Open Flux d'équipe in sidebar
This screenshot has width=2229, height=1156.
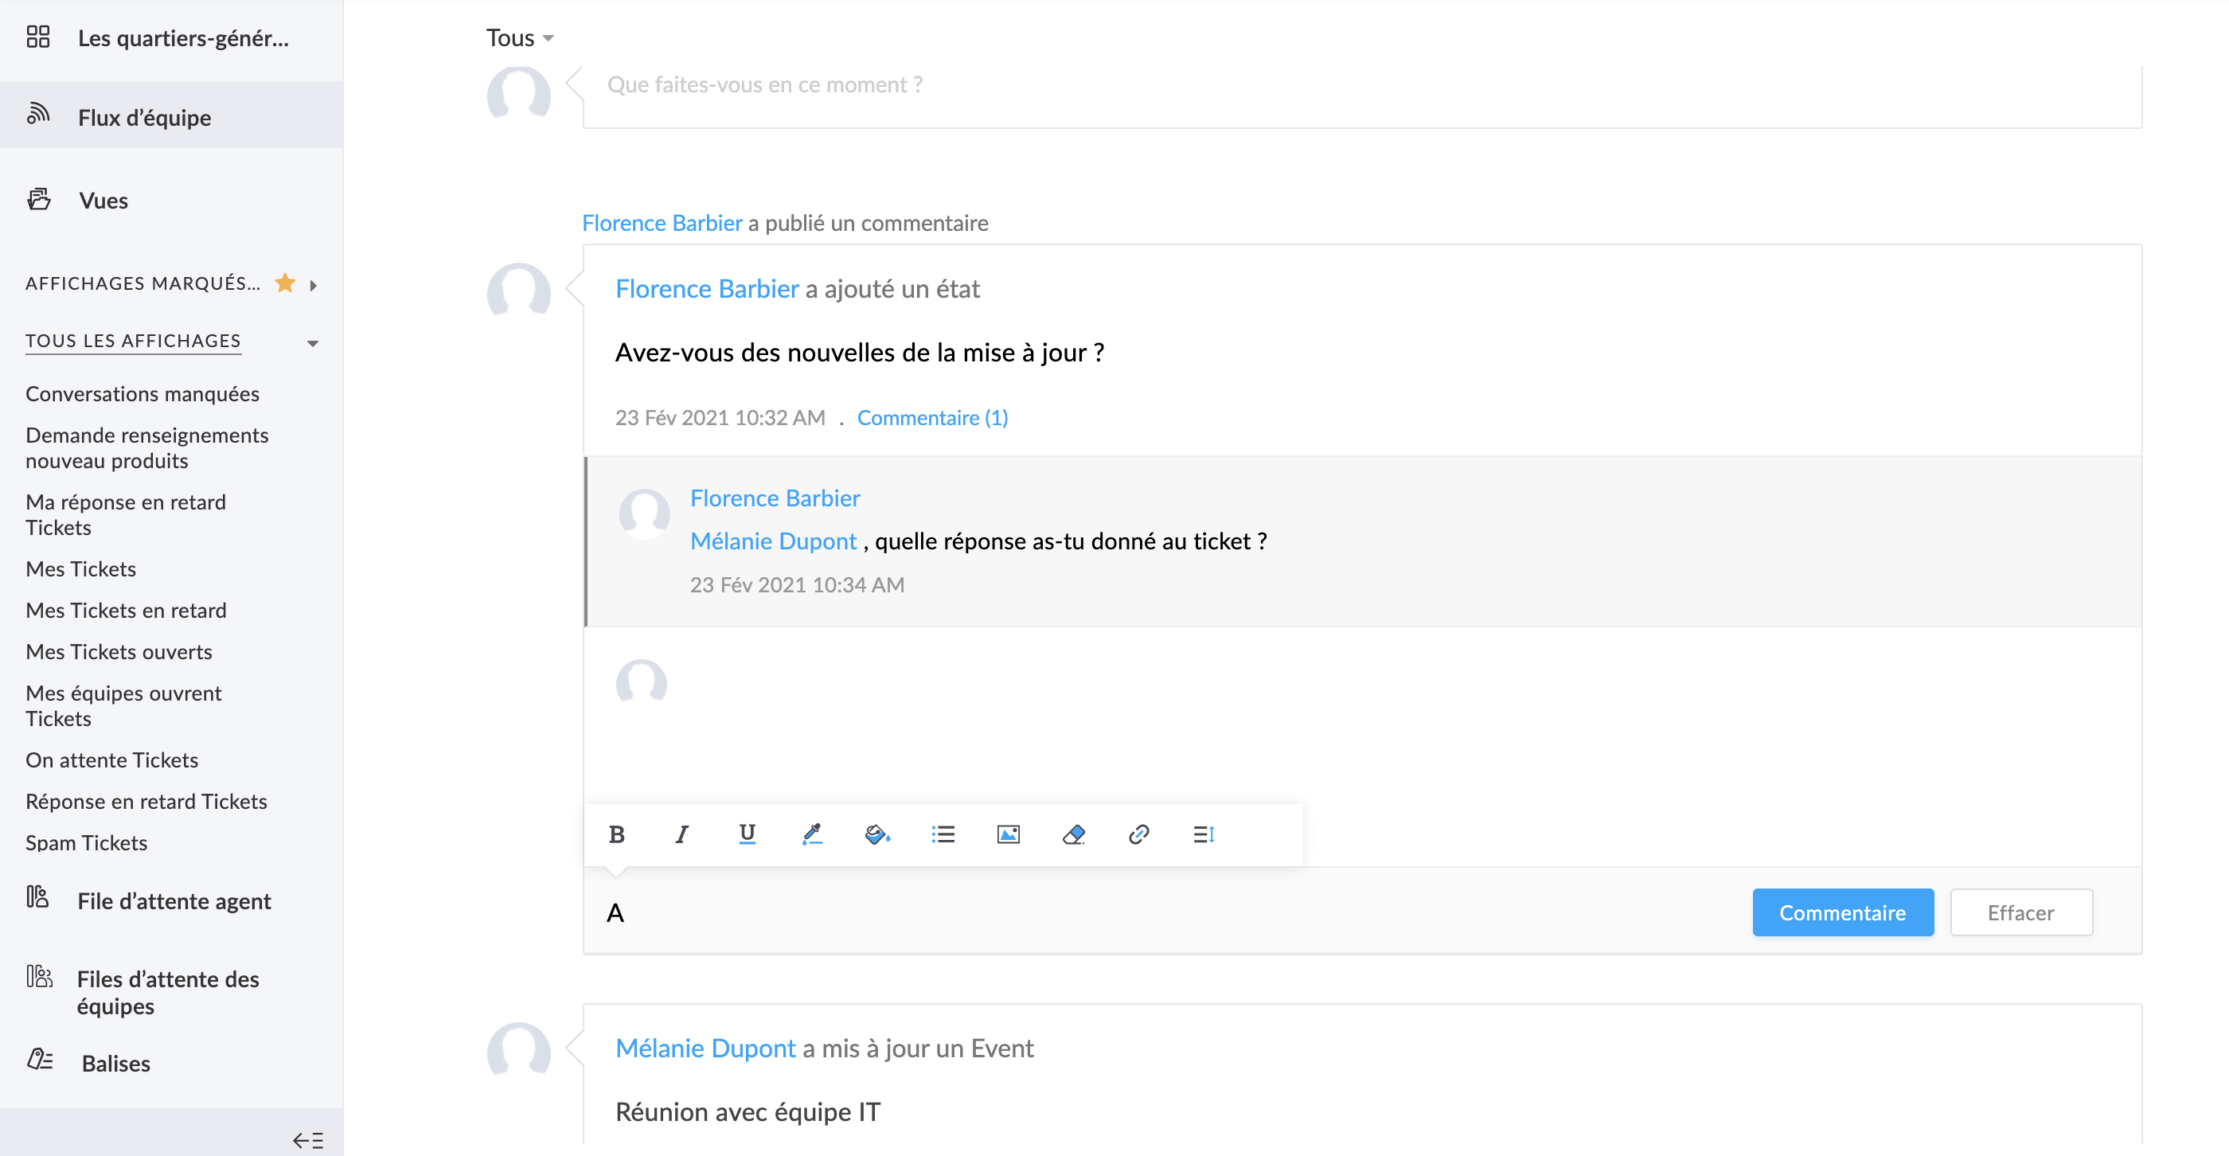point(145,117)
